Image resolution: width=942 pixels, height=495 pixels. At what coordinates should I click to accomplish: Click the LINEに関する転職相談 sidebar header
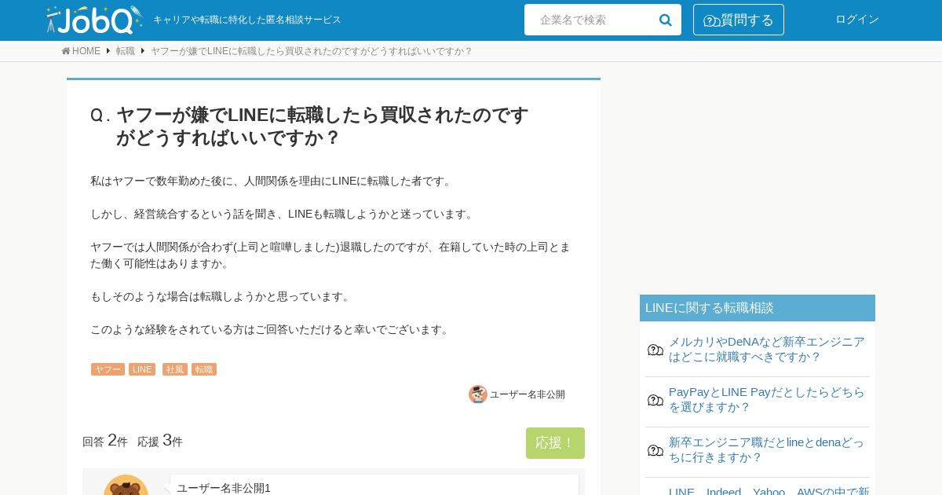pyautogui.click(x=758, y=308)
